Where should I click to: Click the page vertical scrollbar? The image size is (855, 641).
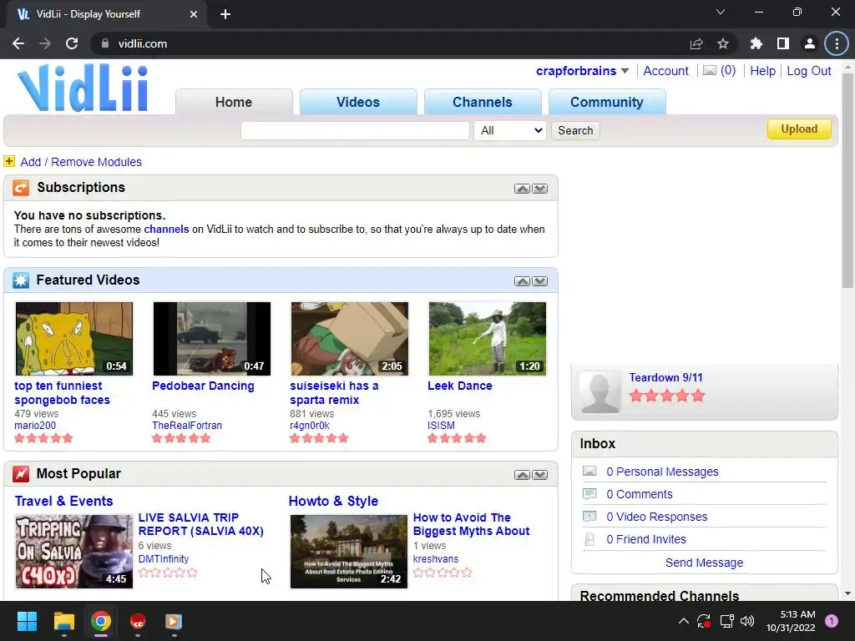pos(847,180)
